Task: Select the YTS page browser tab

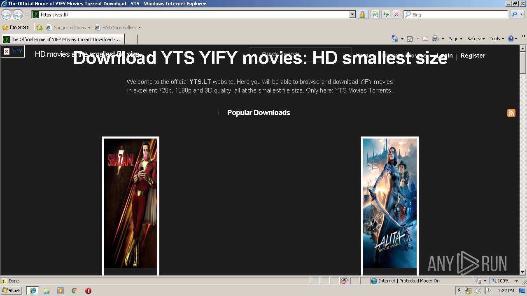Action: [63, 39]
